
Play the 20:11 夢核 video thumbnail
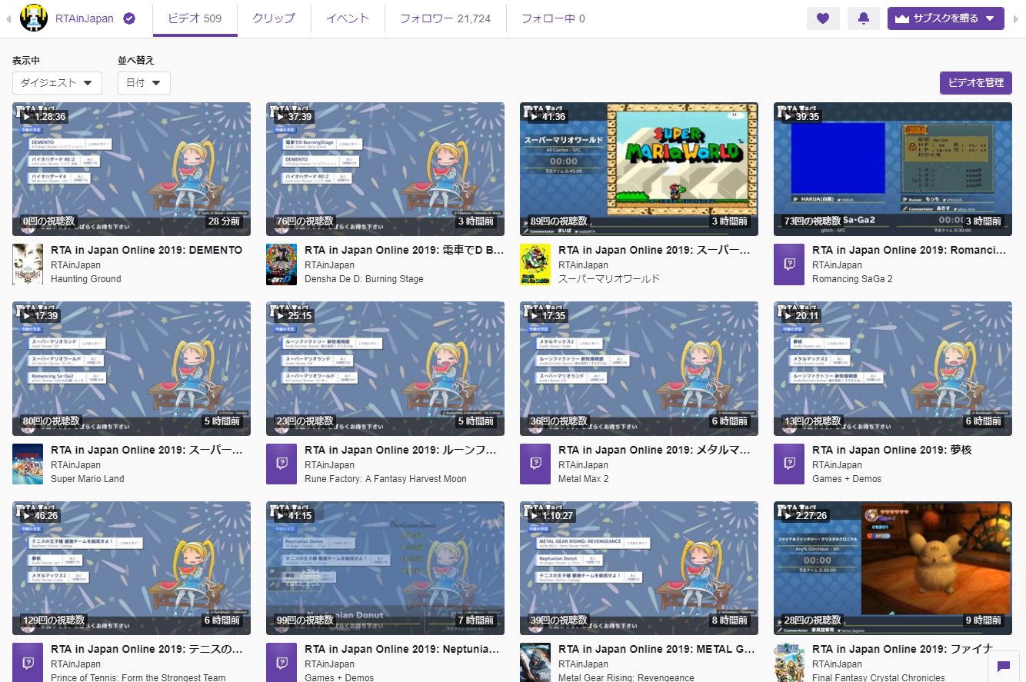pyautogui.click(x=893, y=368)
